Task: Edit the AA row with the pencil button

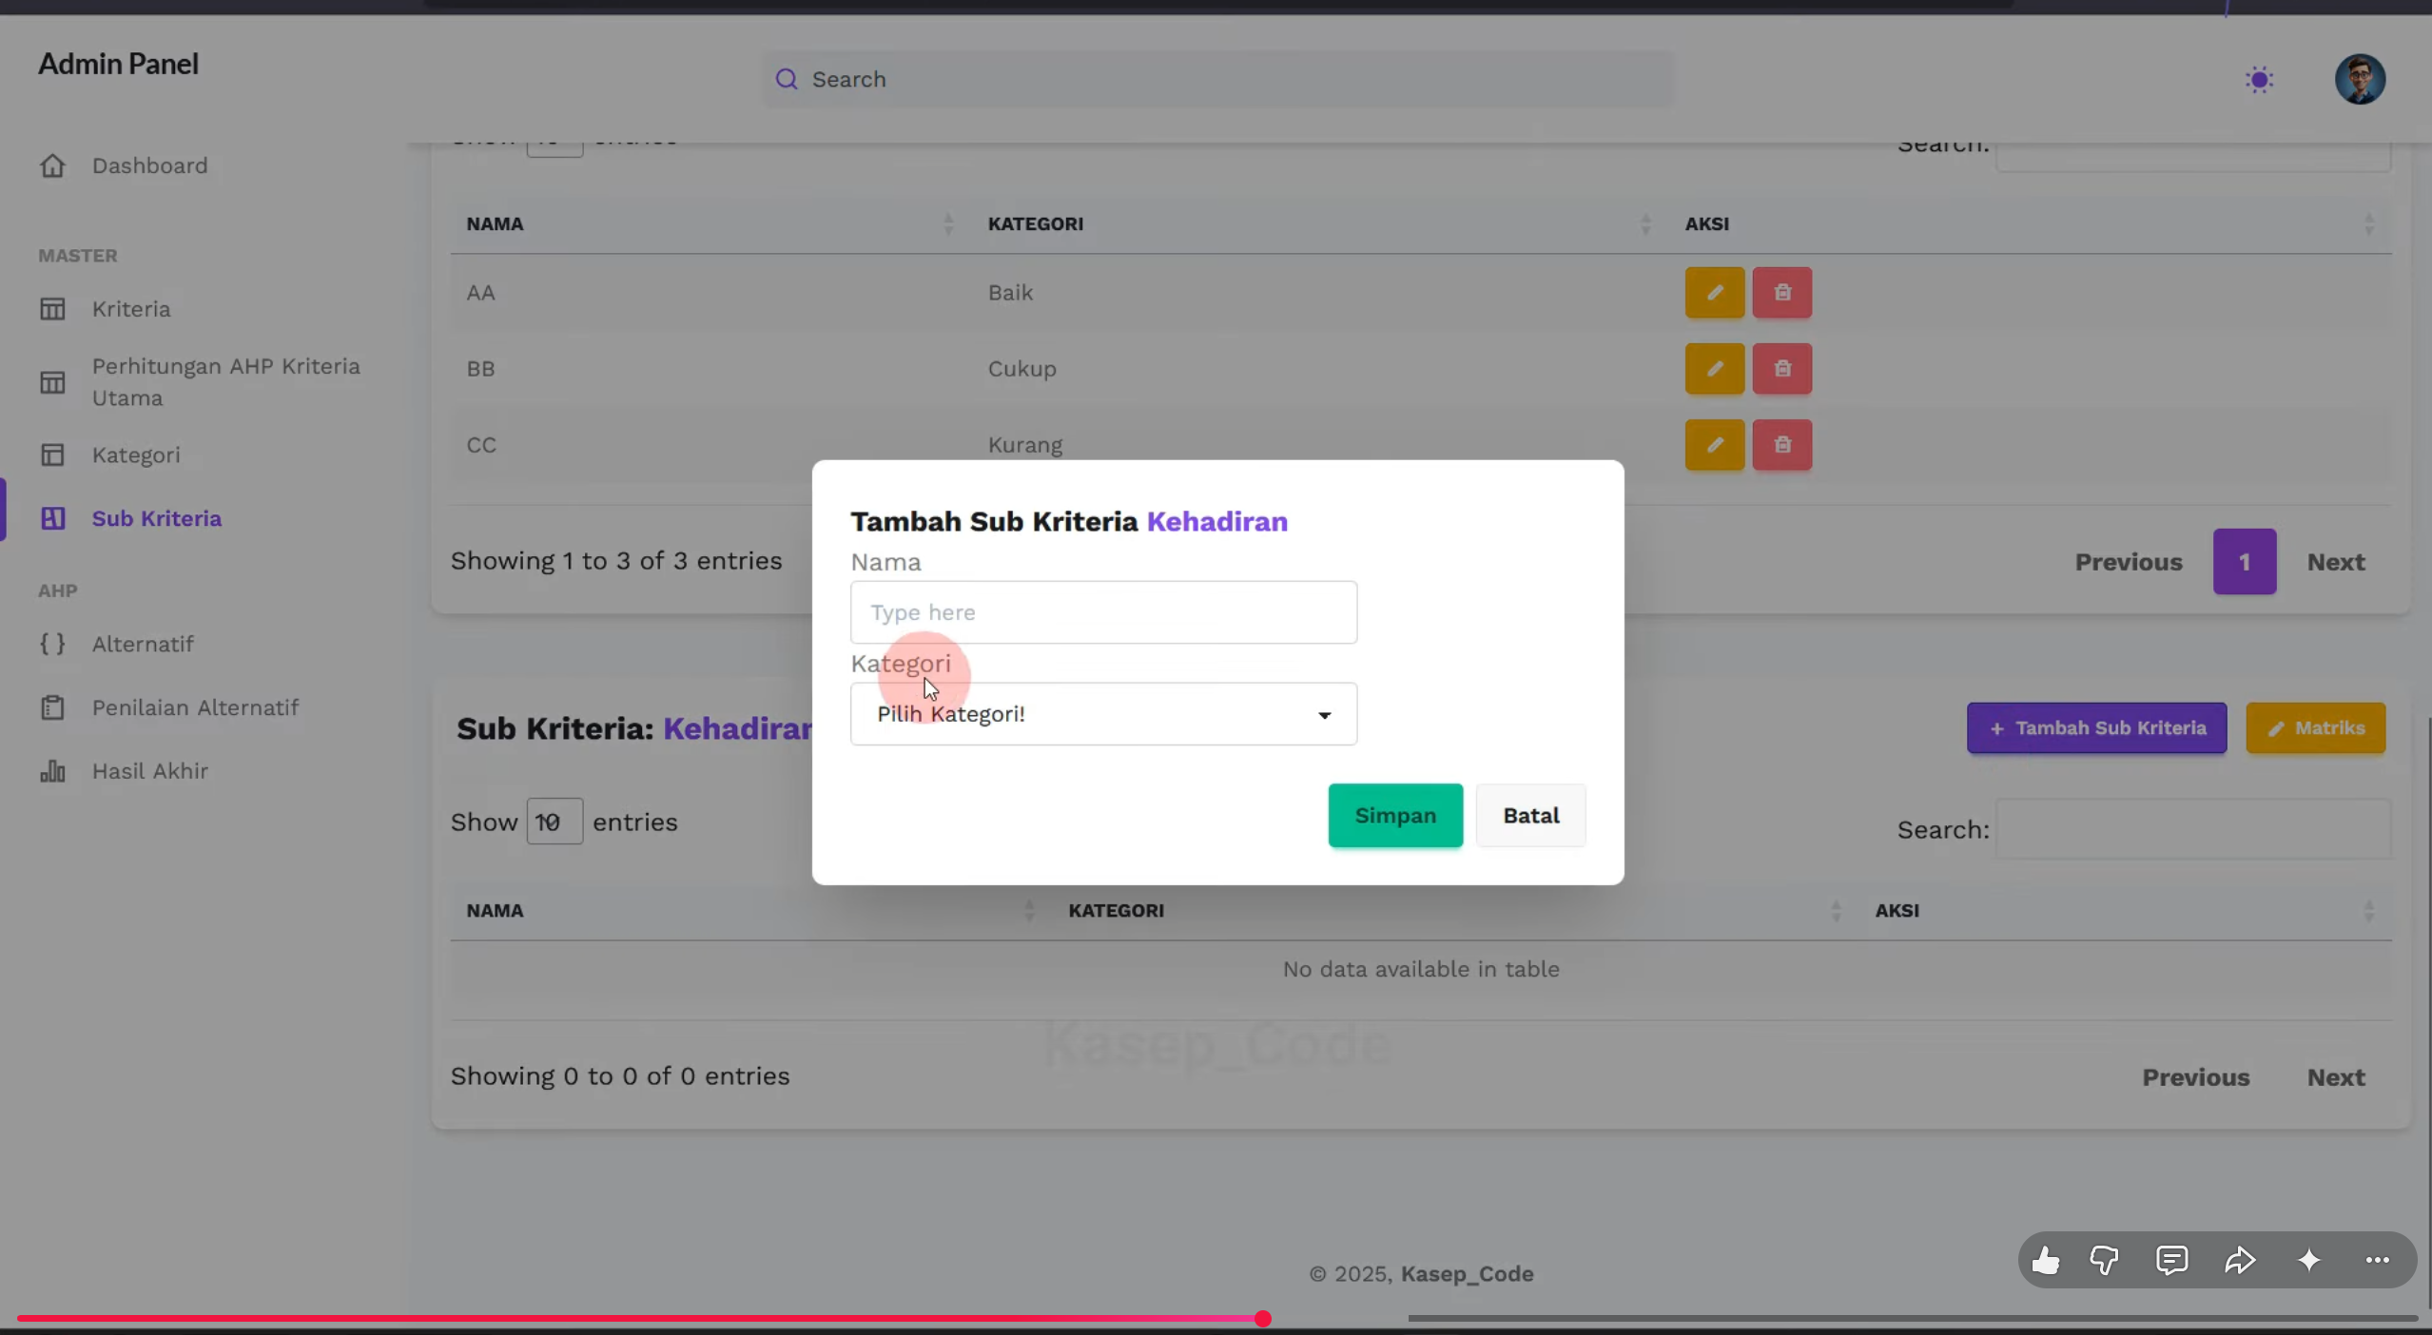Action: click(1714, 293)
